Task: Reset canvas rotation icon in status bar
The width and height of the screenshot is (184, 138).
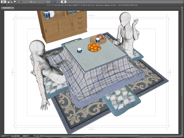Action: [42, 136]
